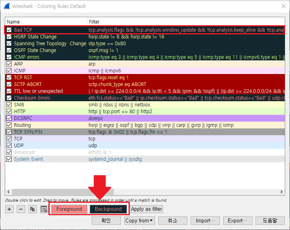Remove selected rule with minus button

click(21, 209)
